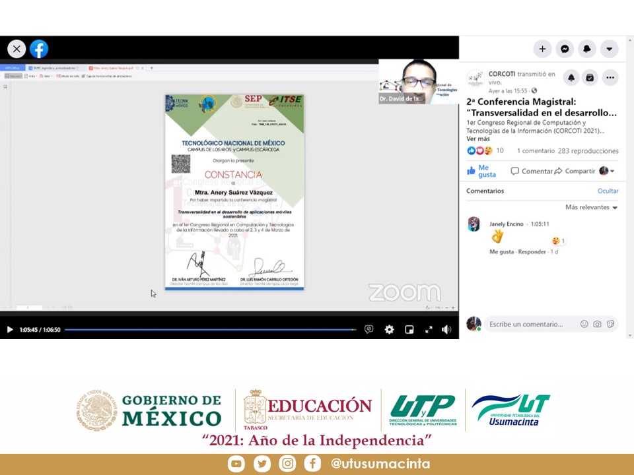Click the video progress bar
The image size is (634, 475).
pyautogui.click(x=210, y=329)
